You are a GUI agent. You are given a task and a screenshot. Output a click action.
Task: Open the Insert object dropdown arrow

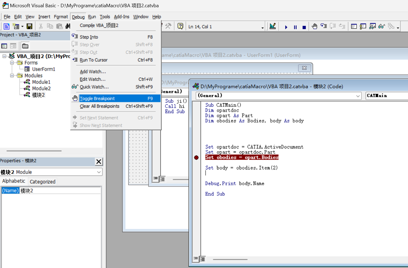pyautogui.click(x=22, y=27)
